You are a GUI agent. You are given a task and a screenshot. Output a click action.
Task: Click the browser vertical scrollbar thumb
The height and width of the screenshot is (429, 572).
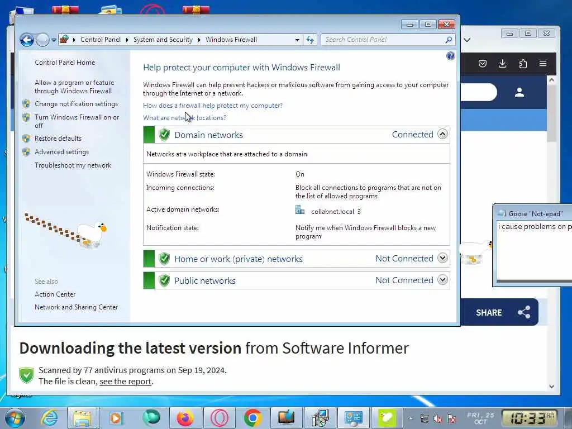click(551, 113)
